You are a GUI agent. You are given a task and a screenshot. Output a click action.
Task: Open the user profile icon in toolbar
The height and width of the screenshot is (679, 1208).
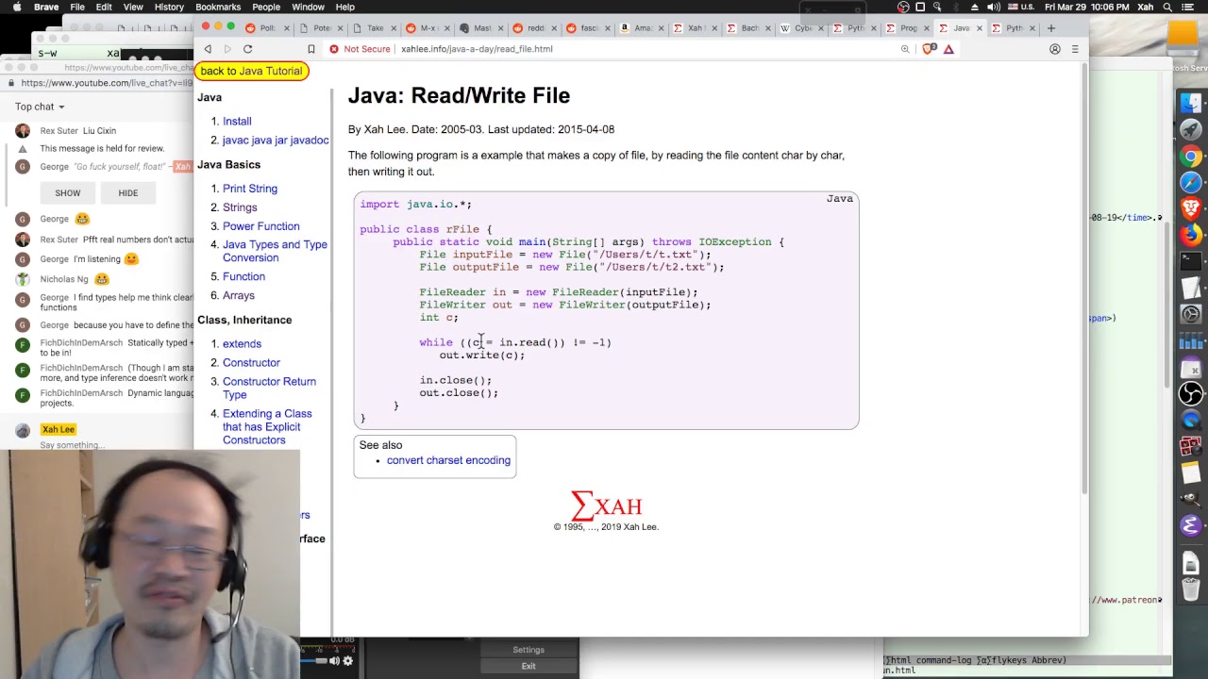point(1055,49)
